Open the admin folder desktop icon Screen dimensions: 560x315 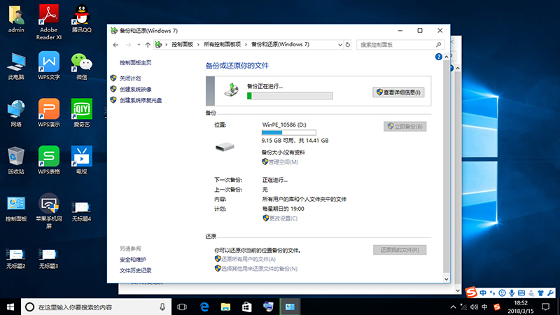[x=16, y=19]
